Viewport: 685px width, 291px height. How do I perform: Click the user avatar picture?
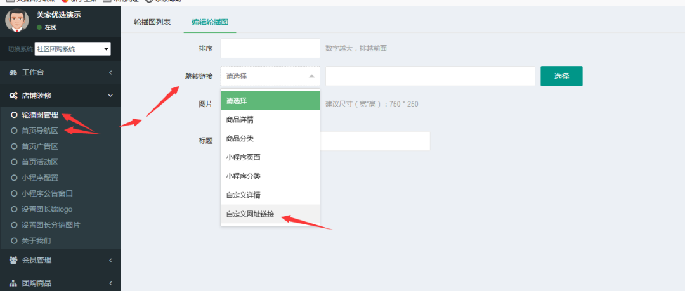pos(17,20)
